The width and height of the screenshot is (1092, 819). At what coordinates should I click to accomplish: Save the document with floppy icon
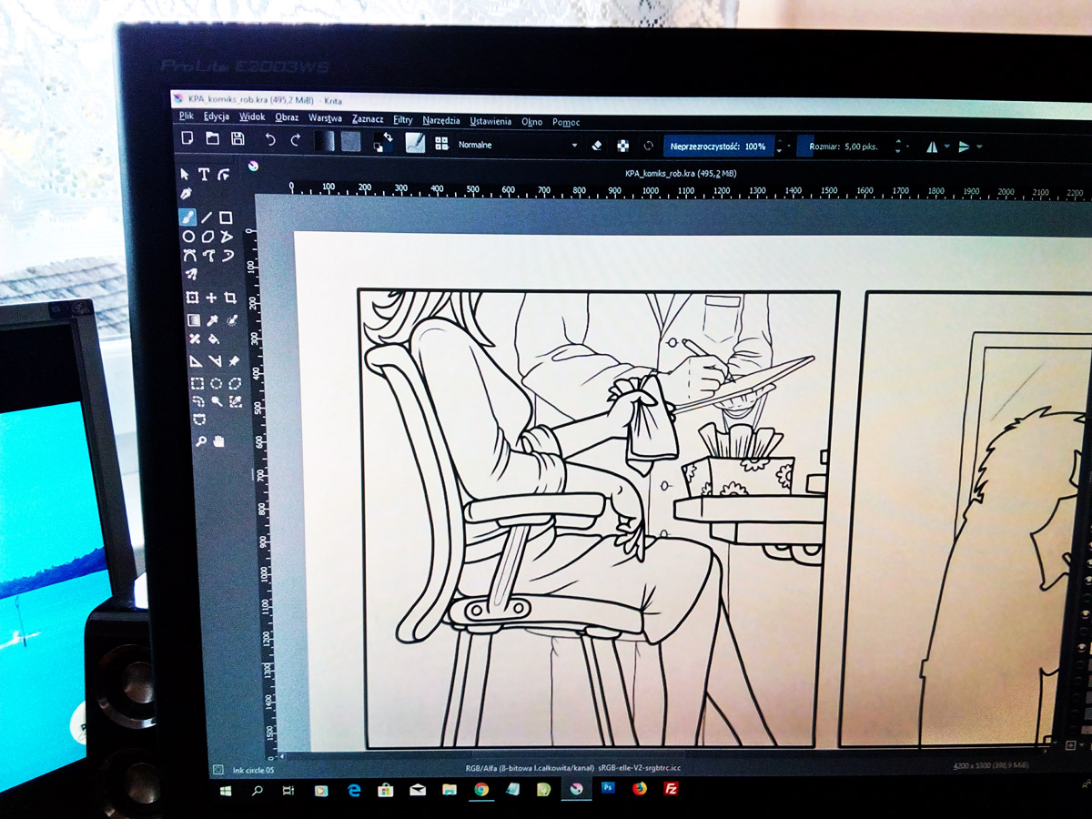238,139
